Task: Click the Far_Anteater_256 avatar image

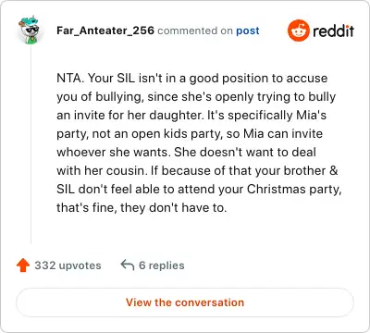Action: click(x=31, y=30)
